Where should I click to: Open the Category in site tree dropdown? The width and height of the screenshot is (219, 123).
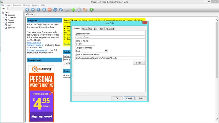[x=106, y=51]
